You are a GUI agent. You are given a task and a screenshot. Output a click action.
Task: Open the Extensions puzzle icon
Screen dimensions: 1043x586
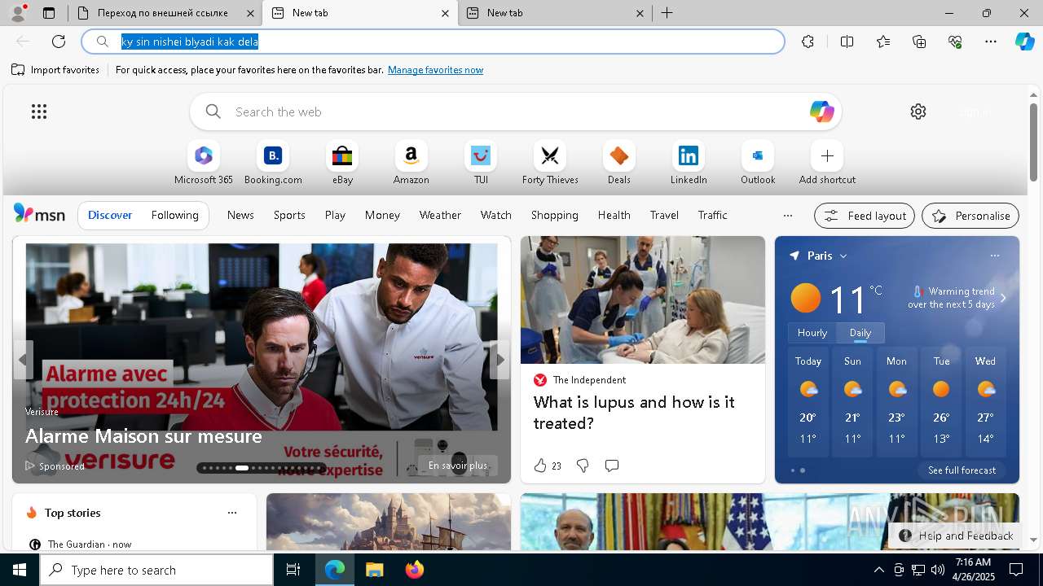pos(808,42)
